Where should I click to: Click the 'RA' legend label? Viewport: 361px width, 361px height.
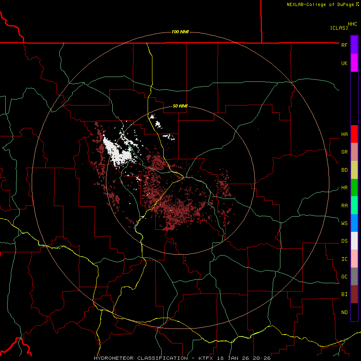(x=344, y=206)
